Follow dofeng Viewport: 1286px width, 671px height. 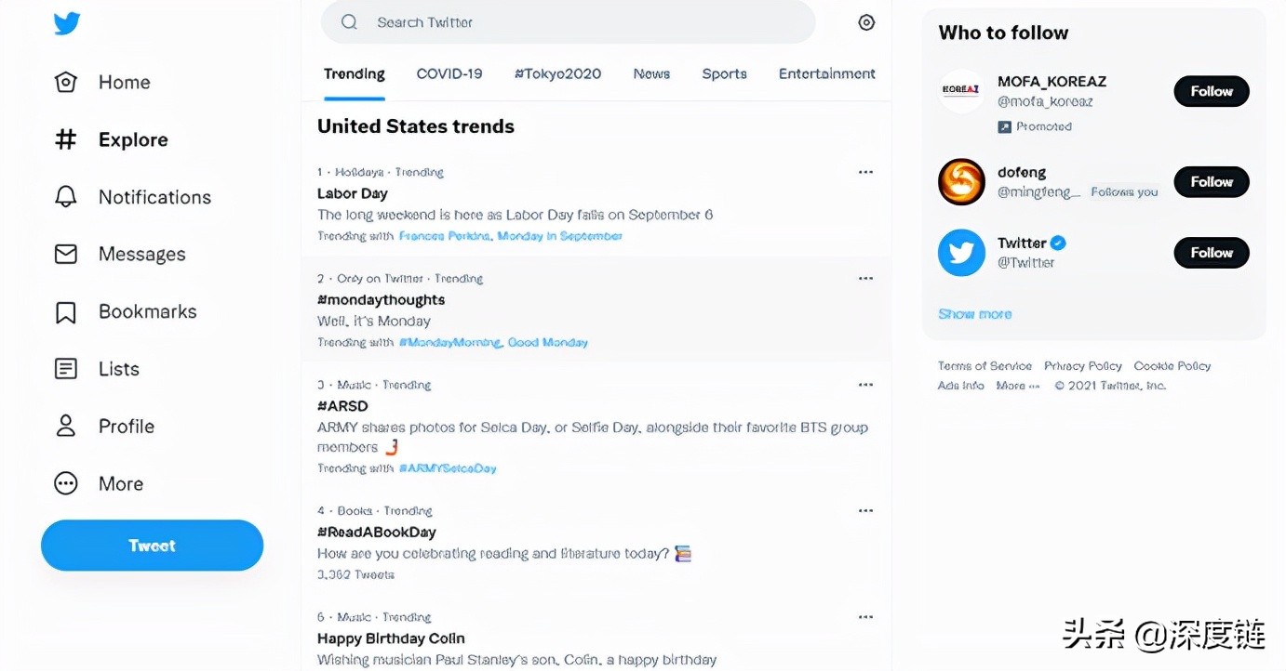coord(1212,181)
